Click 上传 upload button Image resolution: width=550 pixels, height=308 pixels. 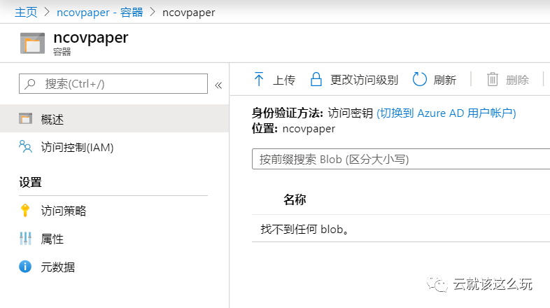[274, 80]
